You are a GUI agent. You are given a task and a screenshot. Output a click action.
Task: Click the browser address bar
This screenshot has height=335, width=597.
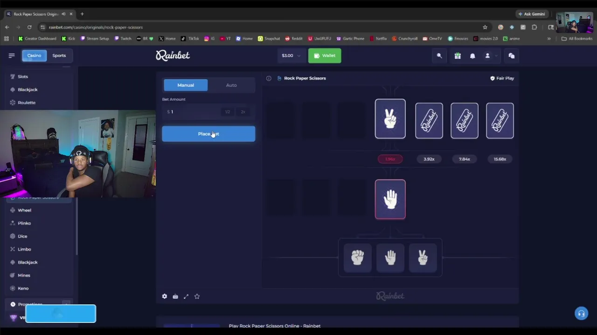point(261,27)
